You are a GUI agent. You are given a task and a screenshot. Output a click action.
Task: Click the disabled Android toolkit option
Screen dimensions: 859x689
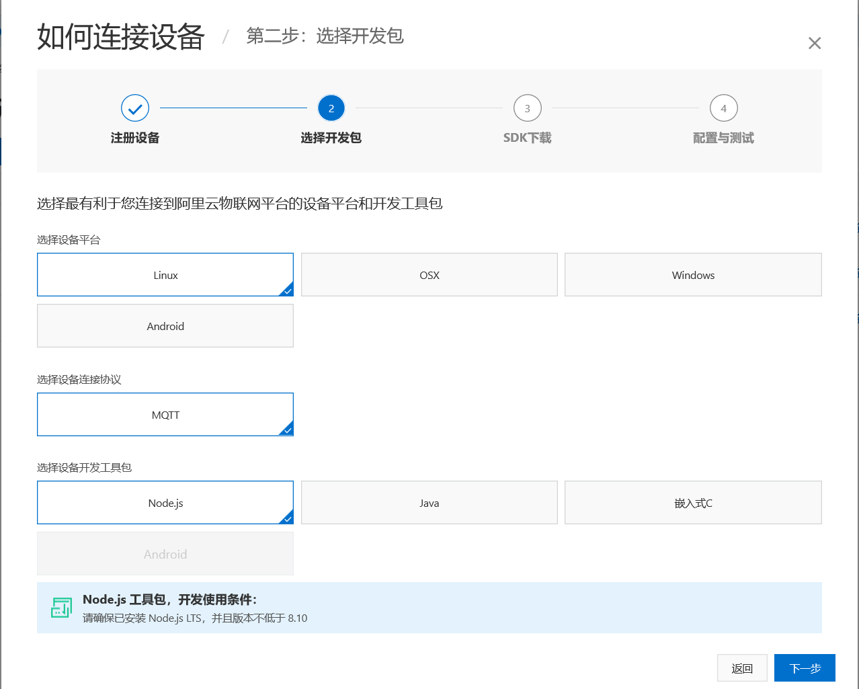165,554
